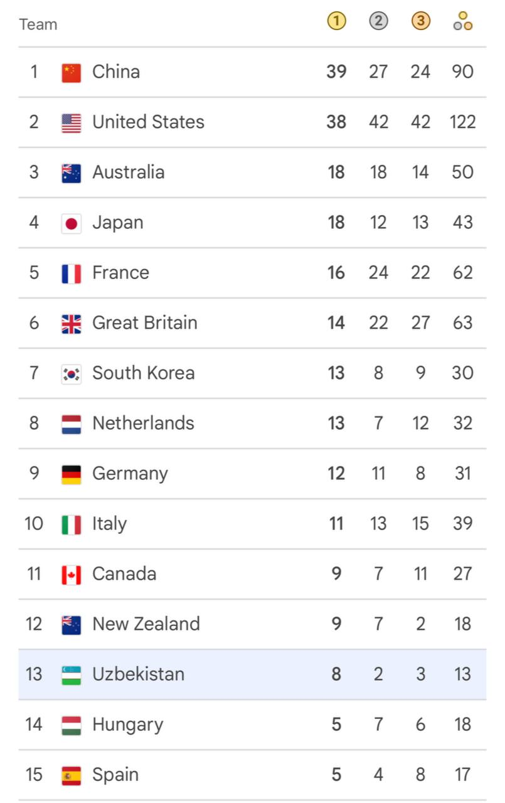Click the China flag icon
Image resolution: width=505 pixels, height=803 pixels.
pyautogui.click(x=72, y=72)
